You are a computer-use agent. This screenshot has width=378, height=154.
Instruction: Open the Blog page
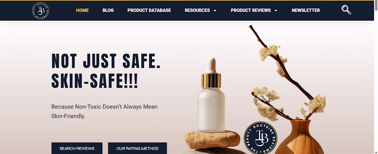pyautogui.click(x=108, y=10)
